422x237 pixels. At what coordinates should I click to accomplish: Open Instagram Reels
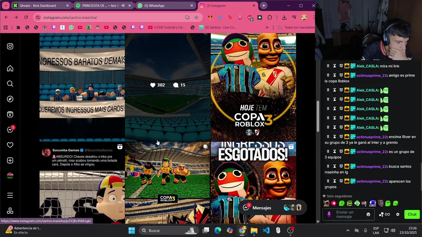point(10,115)
